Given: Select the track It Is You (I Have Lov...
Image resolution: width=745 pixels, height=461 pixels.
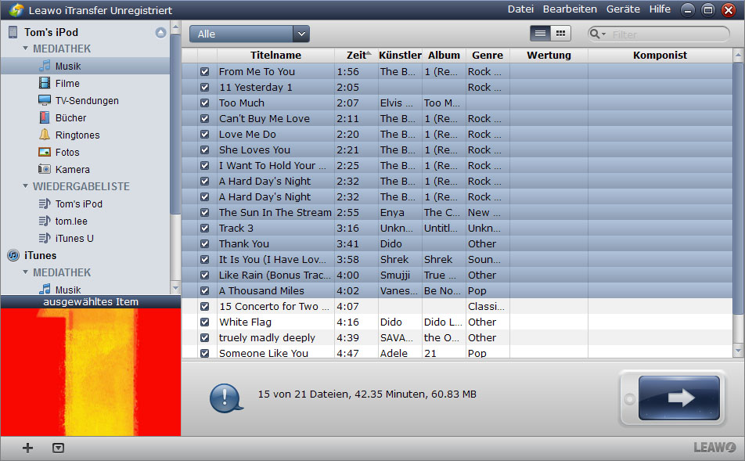Looking at the screenshot, I should (x=456, y=260).
